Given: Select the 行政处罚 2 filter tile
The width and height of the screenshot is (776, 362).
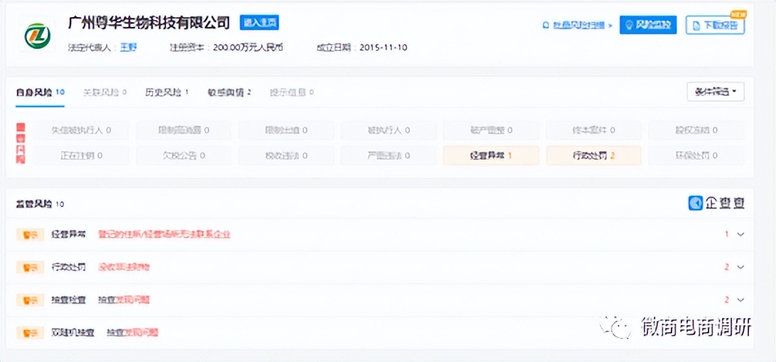Looking at the screenshot, I should (x=593, y=155).
